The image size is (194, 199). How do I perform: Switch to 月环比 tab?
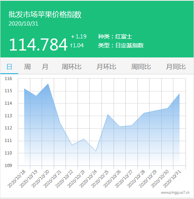click(x=106, y=67)
